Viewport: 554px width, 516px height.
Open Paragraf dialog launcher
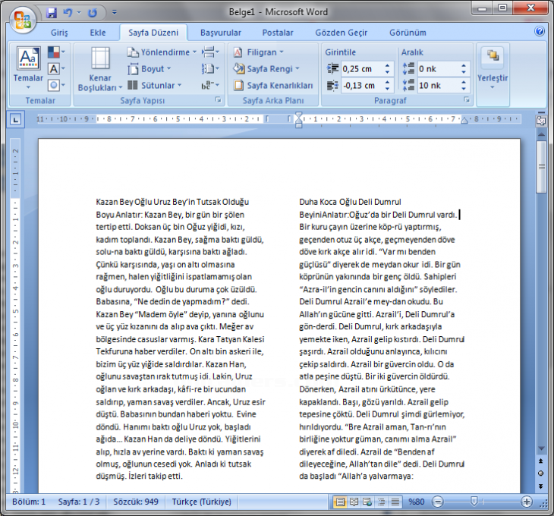point(467,100)
